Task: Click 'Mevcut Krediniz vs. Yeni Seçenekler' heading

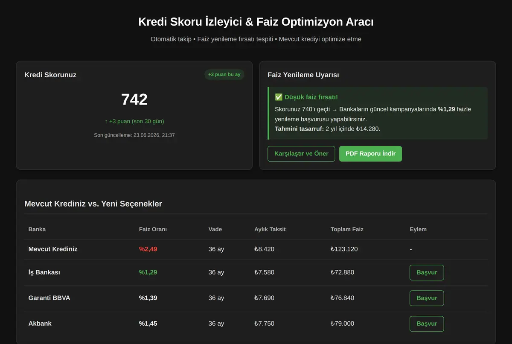Action: pos(93,204)
